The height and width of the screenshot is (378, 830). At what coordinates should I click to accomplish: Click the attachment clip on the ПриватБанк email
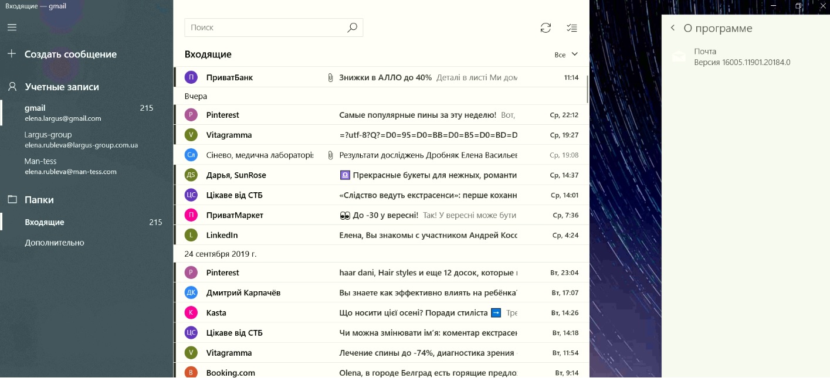pyautogui.click(x=330, y=77)
